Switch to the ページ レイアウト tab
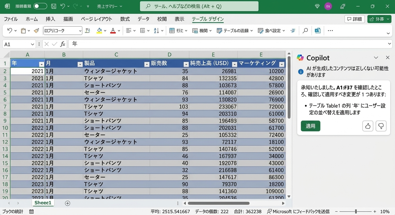 tap(97, 19)
